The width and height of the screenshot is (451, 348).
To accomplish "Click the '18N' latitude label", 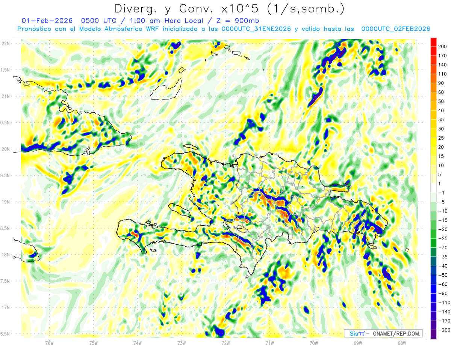I will click(6, 255).
